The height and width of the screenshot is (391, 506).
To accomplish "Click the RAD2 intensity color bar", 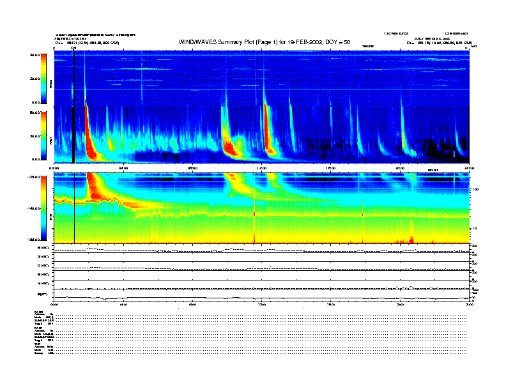I will point(43,79).
